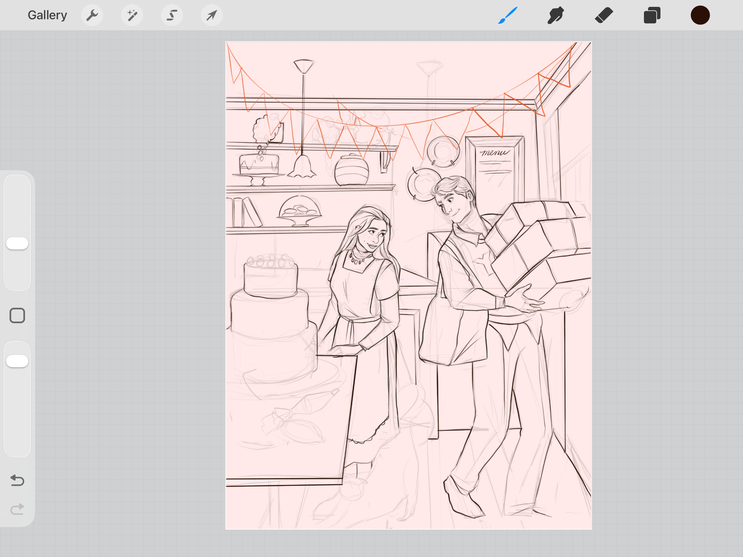Activate the Selection tool
743x557 pixels.
click(x=172, y=15)
